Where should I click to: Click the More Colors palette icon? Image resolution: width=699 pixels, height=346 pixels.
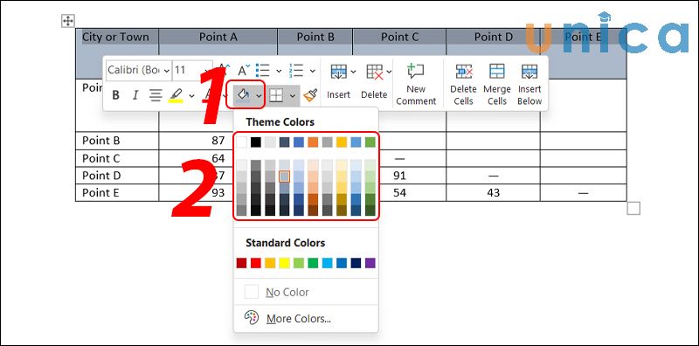coord(252,318)
